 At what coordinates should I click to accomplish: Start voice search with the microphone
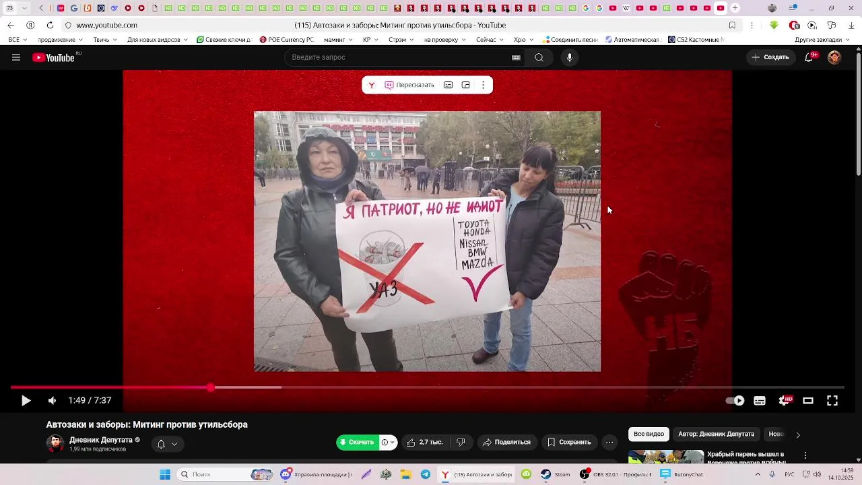570,57
